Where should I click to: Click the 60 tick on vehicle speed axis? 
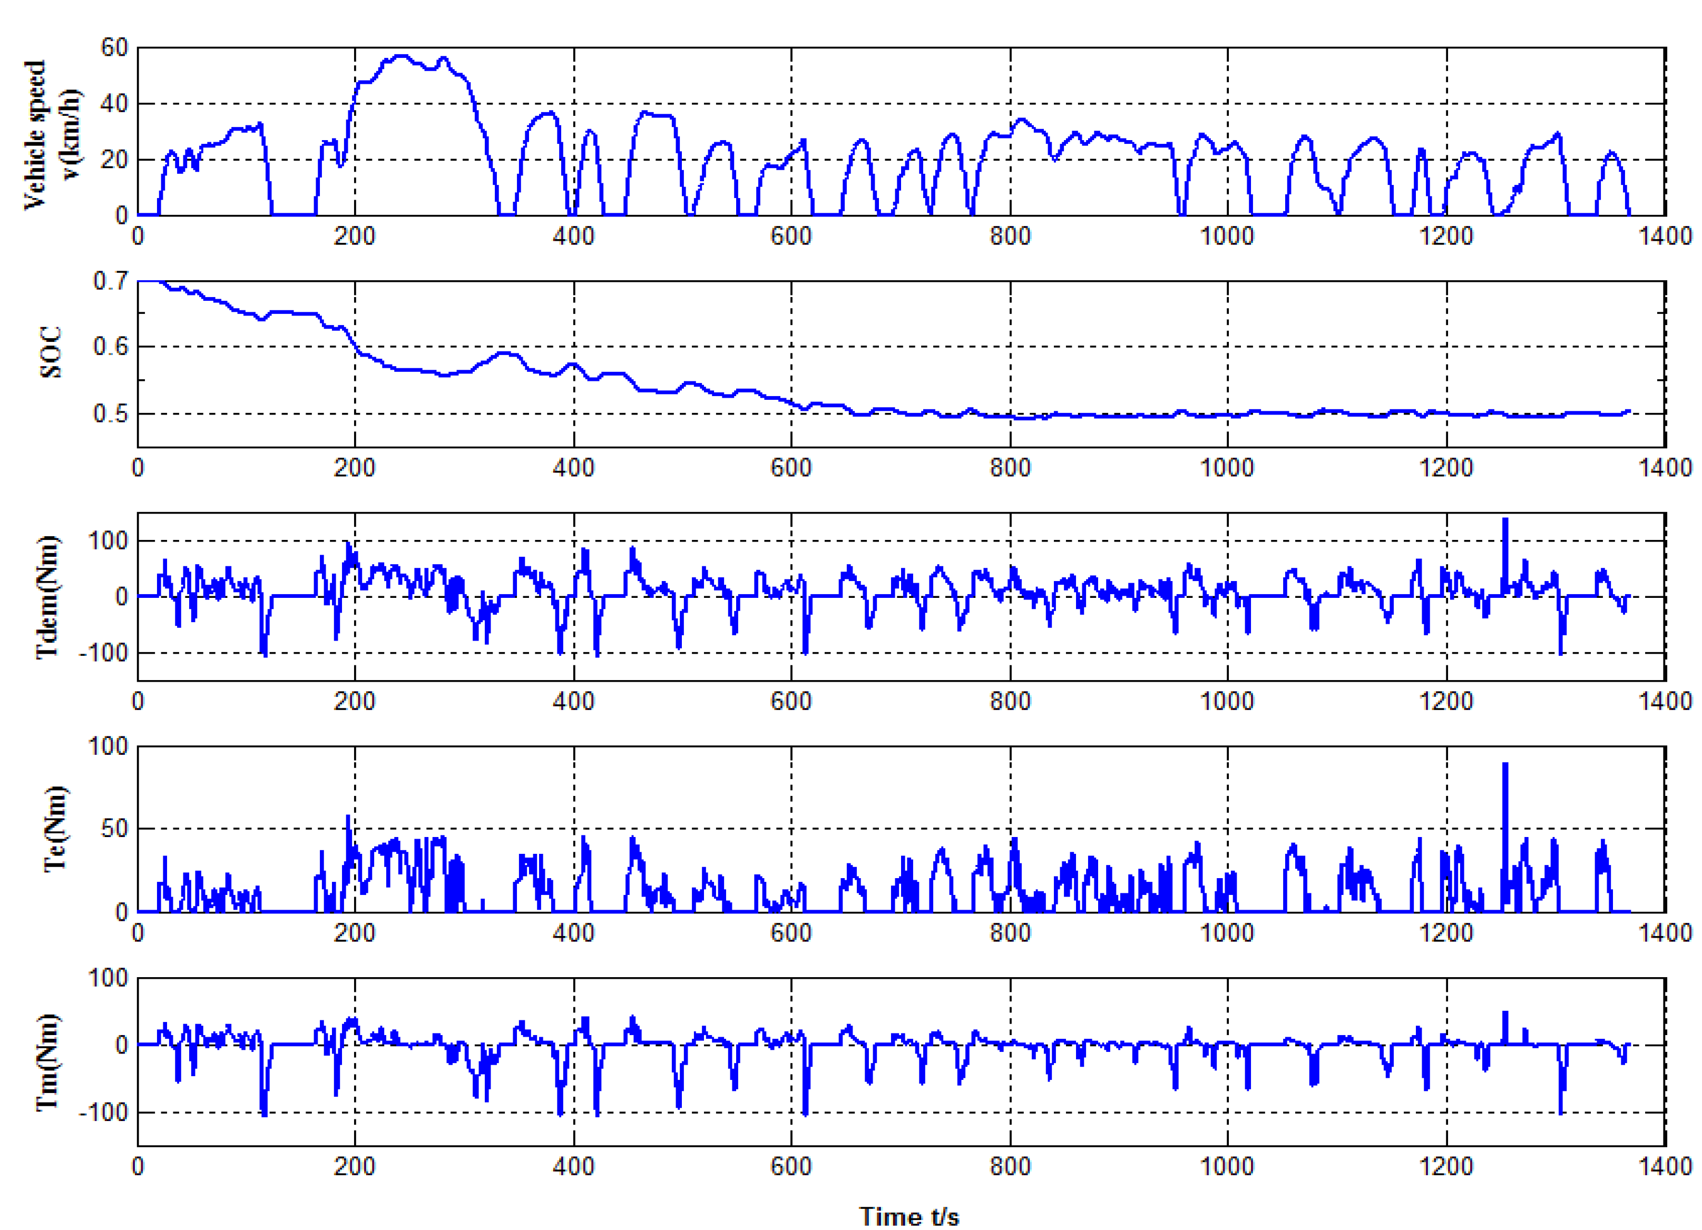(114, 48)
